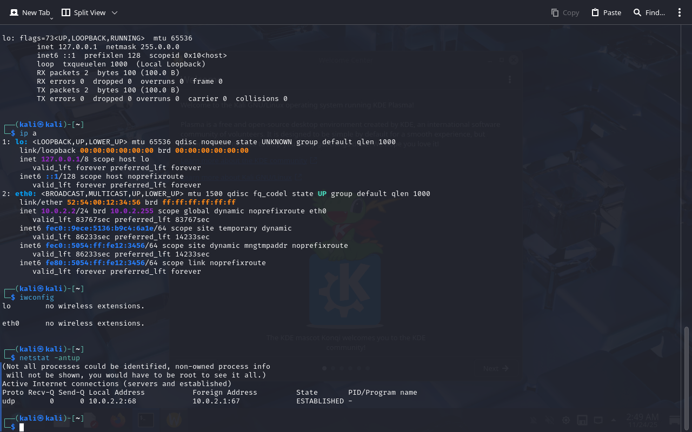This screenshot has width=692, height=432.
Task: Click the New Tab icon
Action: 14,12
